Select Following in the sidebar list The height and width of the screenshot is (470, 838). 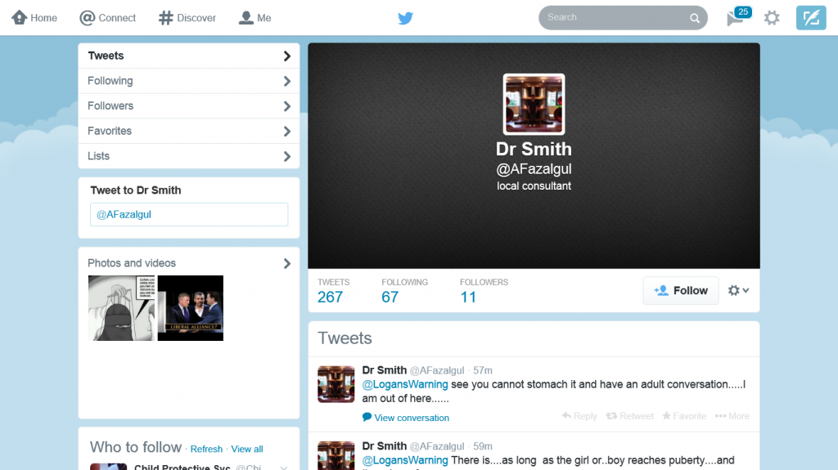pos(189,81)
